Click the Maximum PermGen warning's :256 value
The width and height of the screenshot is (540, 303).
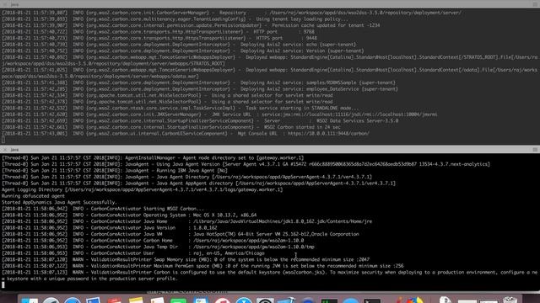click(x=397, y=266)
